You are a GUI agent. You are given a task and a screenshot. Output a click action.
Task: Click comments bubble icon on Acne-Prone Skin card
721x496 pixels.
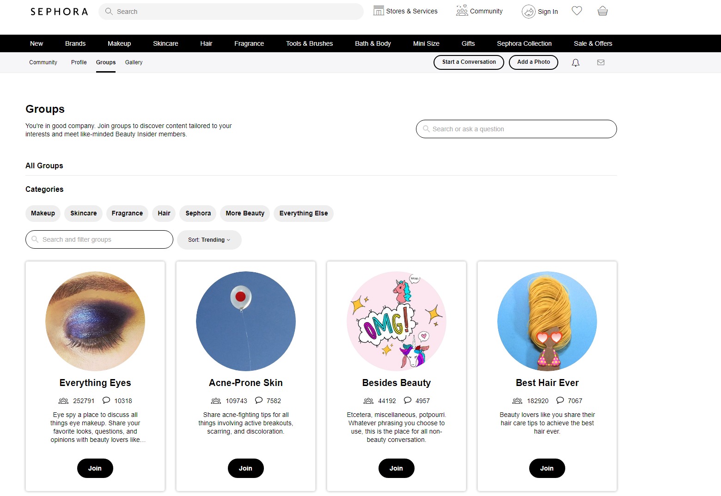coord(259,400)
